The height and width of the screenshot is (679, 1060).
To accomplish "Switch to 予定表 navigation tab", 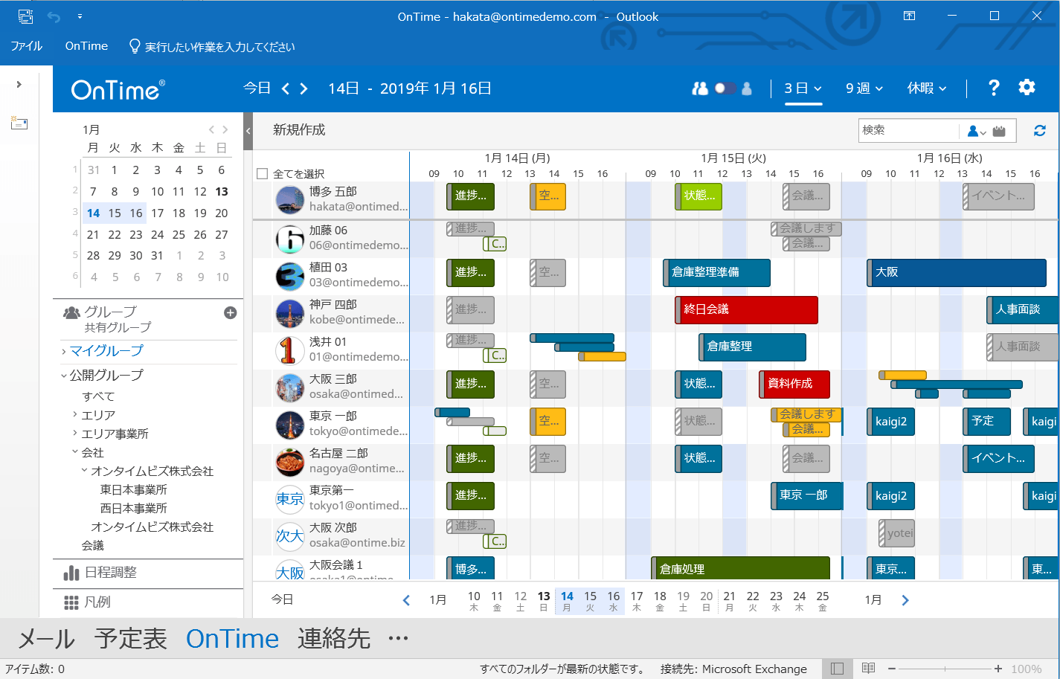I will (x=130, y=638).
